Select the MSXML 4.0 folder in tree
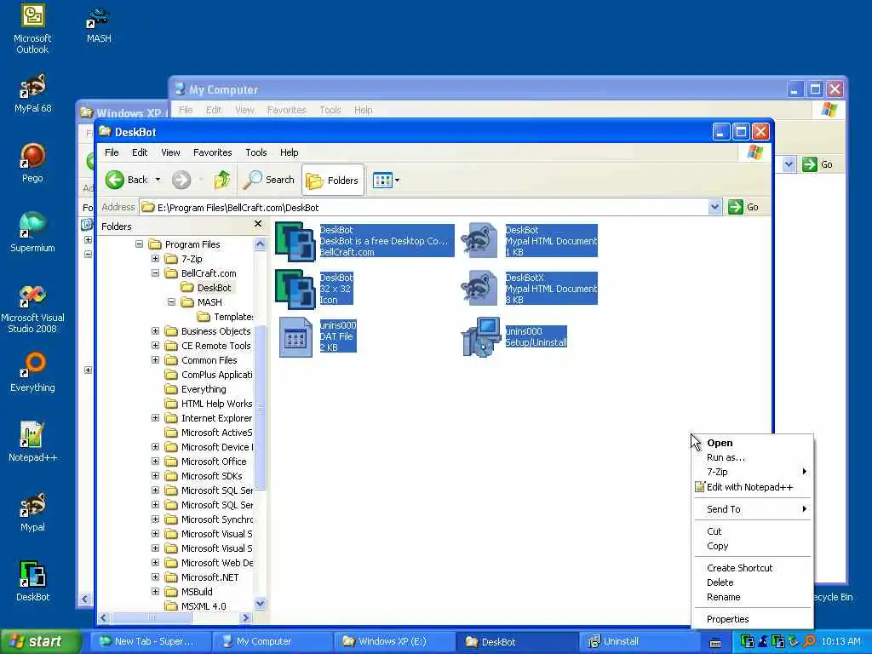Image resolution: width=872 pixels, height=654 pixels. tap(196, 606)
